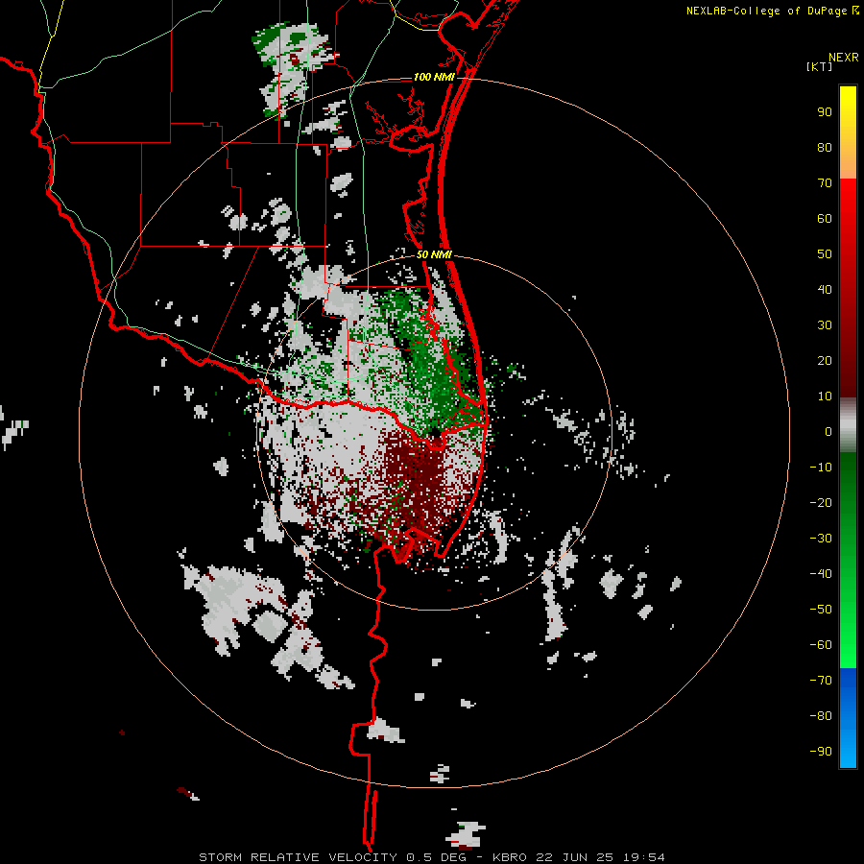Click the 60 value on velocity scale
The height and width of the screenshot is (864, 864).
pyautogui.click(x=825, y=219)
